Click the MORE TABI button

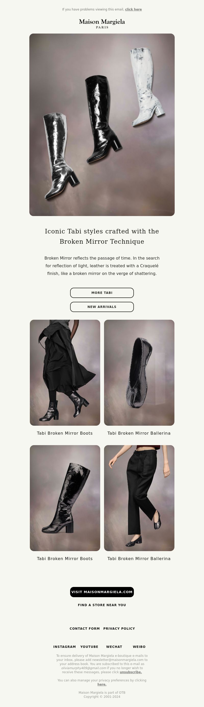click(102, 293)
